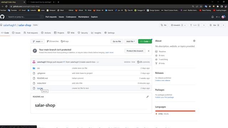Open the commit author avatar
Screen dimensions: 228x128
coord(34,62)
